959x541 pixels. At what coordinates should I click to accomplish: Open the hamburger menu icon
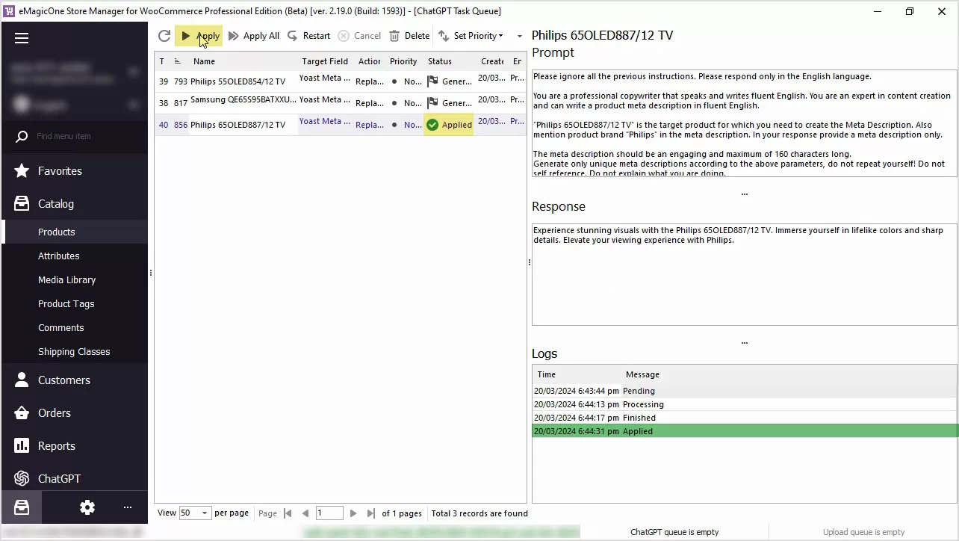[x=22, y=38]
